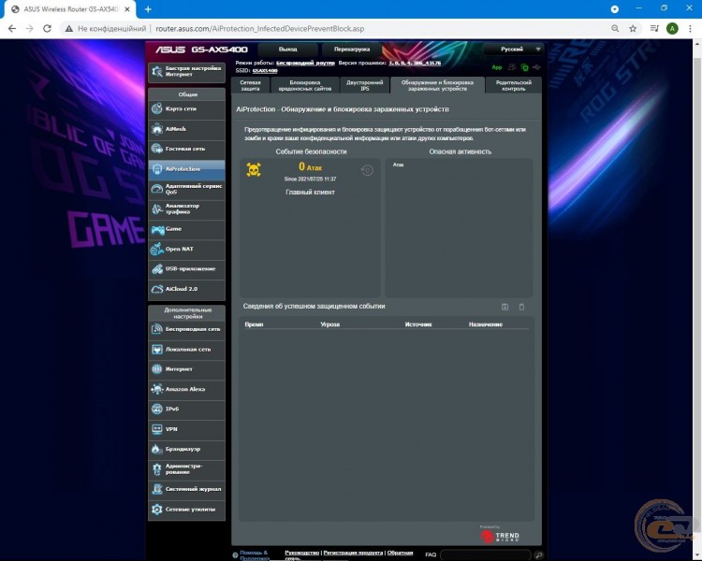Click the Беспроводной роутер mode link
Screen dimensions: 702x561
[x=305, y=63]
